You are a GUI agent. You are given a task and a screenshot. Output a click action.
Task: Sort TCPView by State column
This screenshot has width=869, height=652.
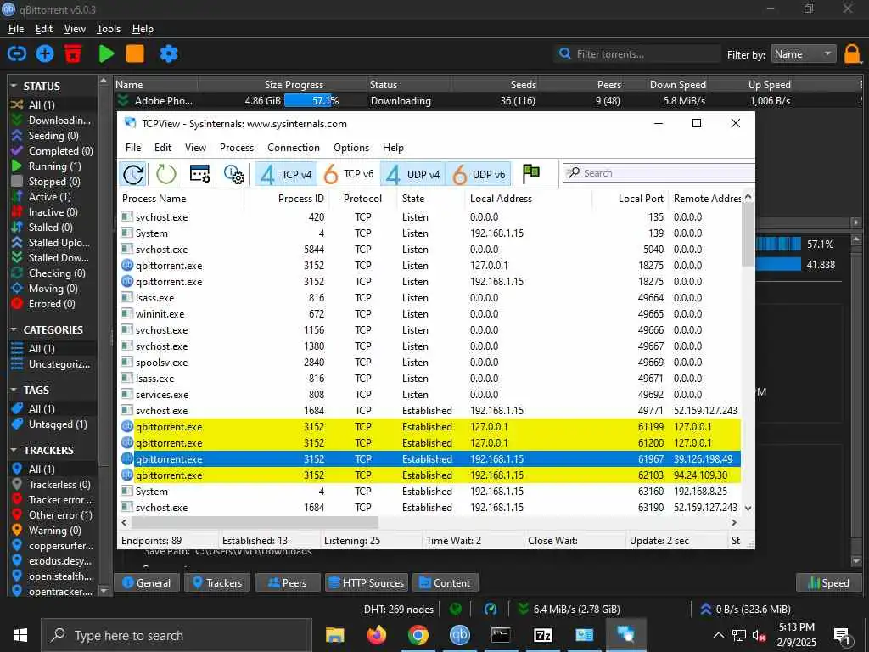430,199
